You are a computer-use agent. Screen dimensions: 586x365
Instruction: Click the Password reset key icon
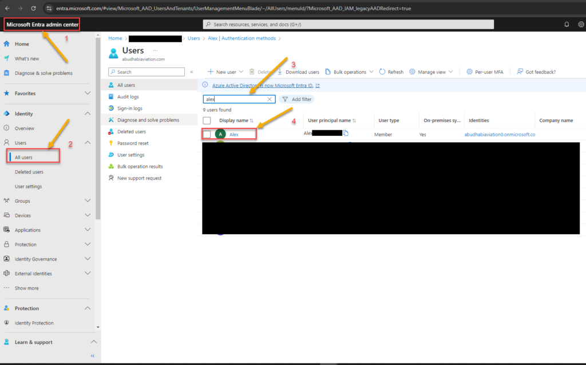point(111,143)
